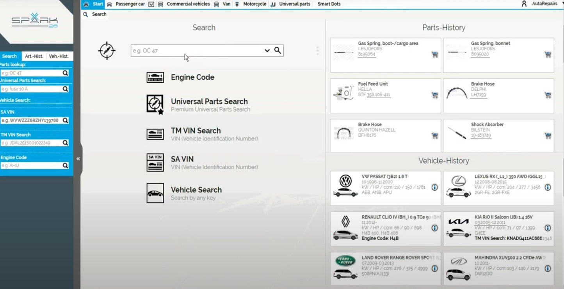564x289 pixels.
Task: Show info for VW PASSAT 1.8 T
Action: [434, 188]
